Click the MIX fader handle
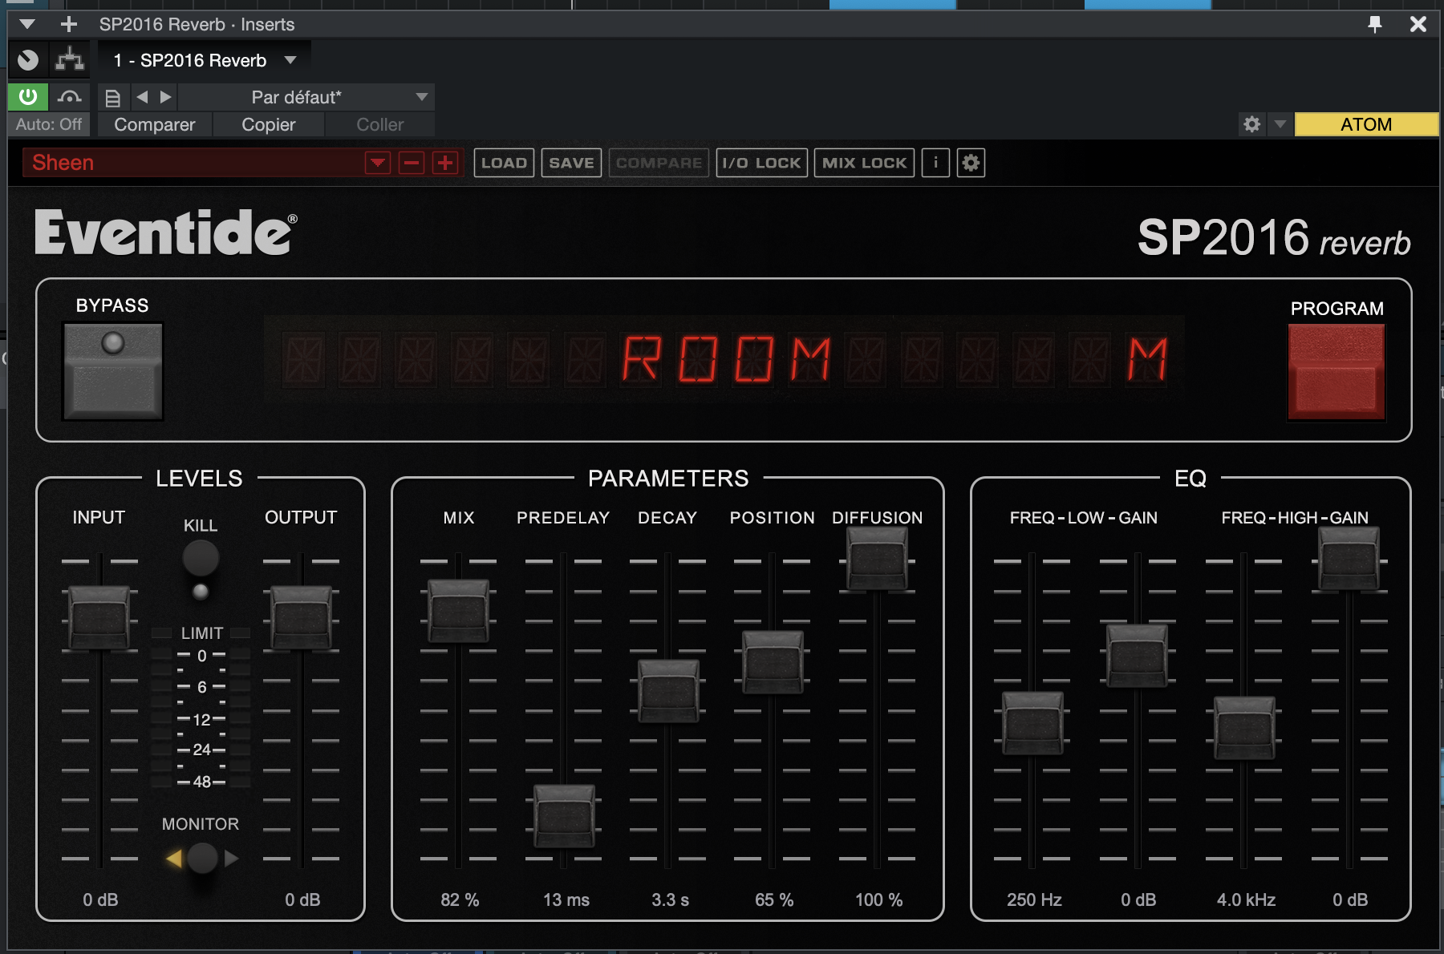Image resolution: width=1444 pixels, height=954 pixels. tap(459, 611)
